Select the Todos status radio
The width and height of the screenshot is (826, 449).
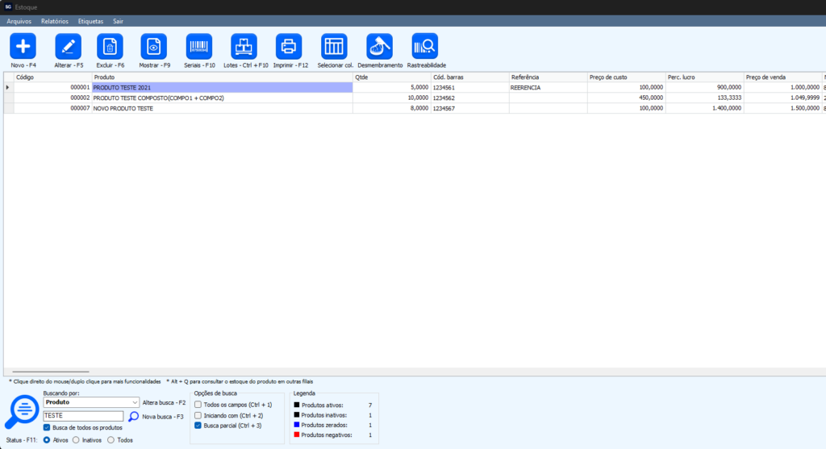[111, 440]
